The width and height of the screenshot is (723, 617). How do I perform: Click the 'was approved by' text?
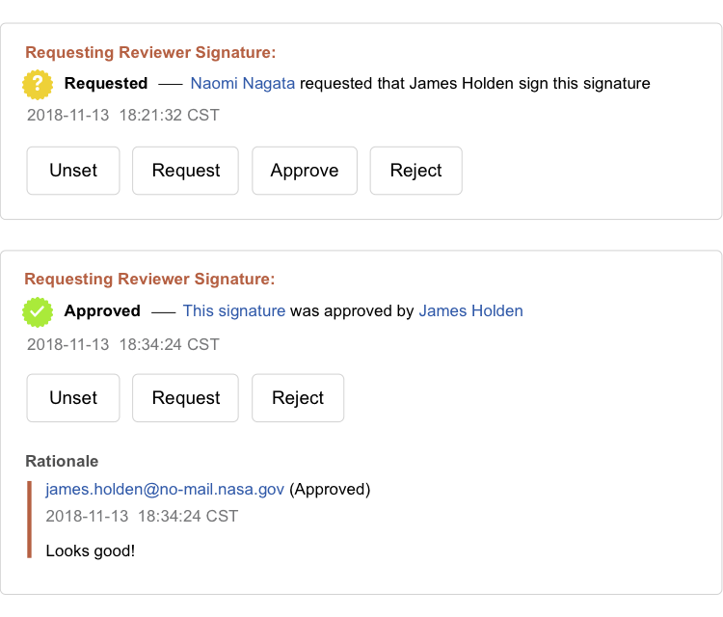click(352, 311)
